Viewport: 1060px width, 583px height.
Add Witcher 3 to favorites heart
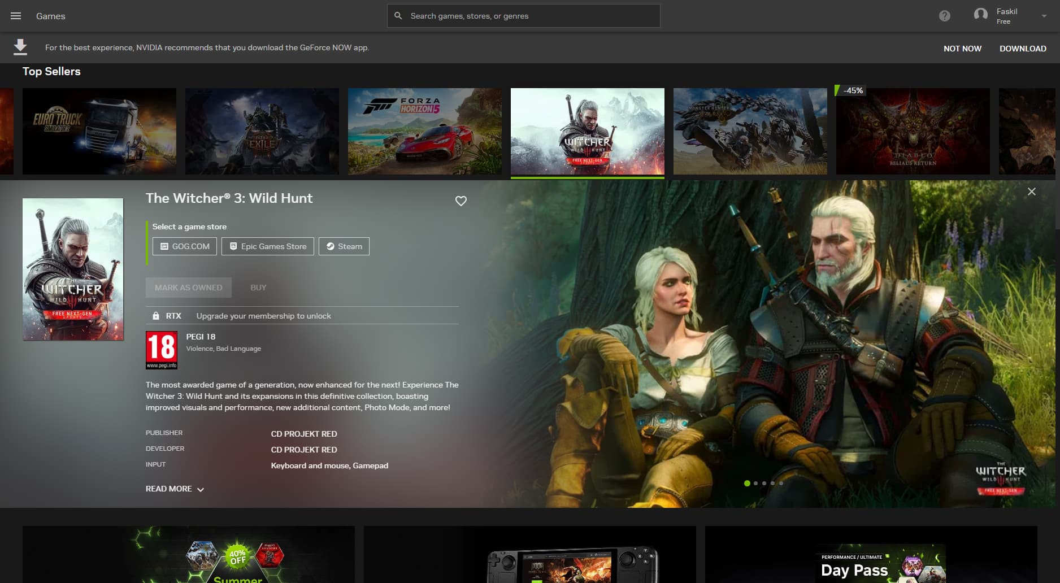click(461, 201)
